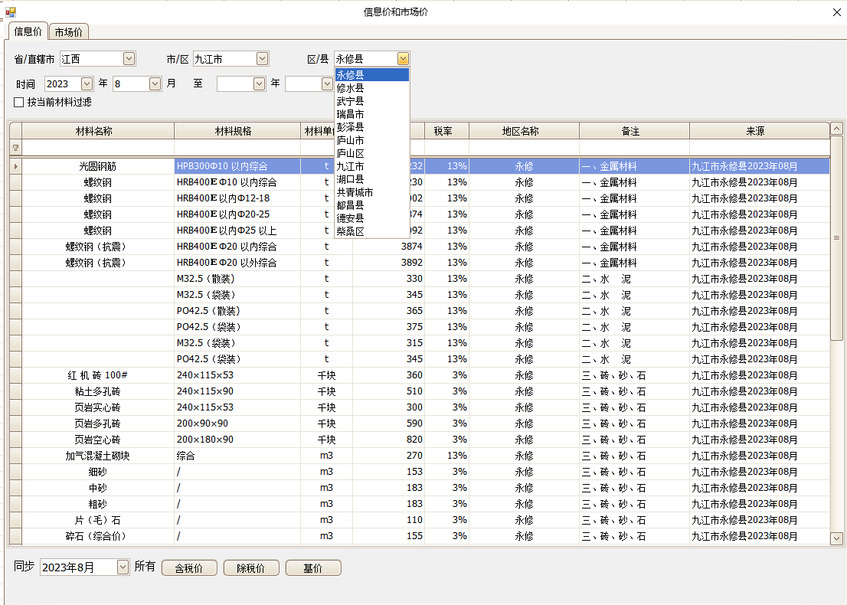Click the filter row funnel icon
Screen dimensions: 847x605
coord(15,148)
